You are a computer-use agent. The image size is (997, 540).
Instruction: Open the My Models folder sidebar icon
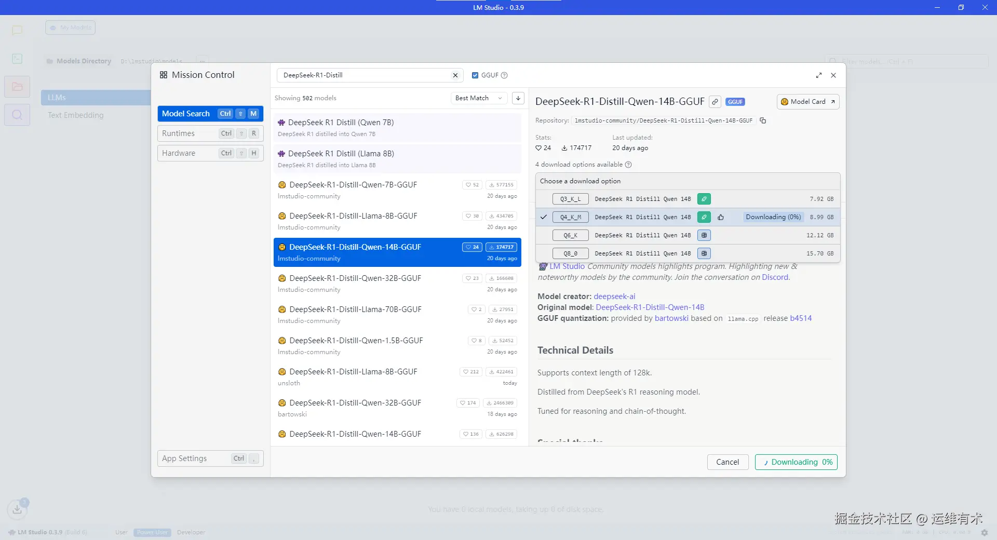17,87
